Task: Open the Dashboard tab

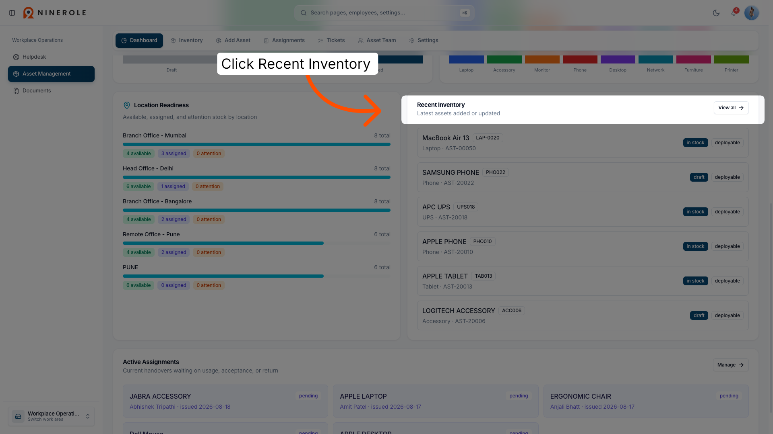Action: [x=139, y=41]
